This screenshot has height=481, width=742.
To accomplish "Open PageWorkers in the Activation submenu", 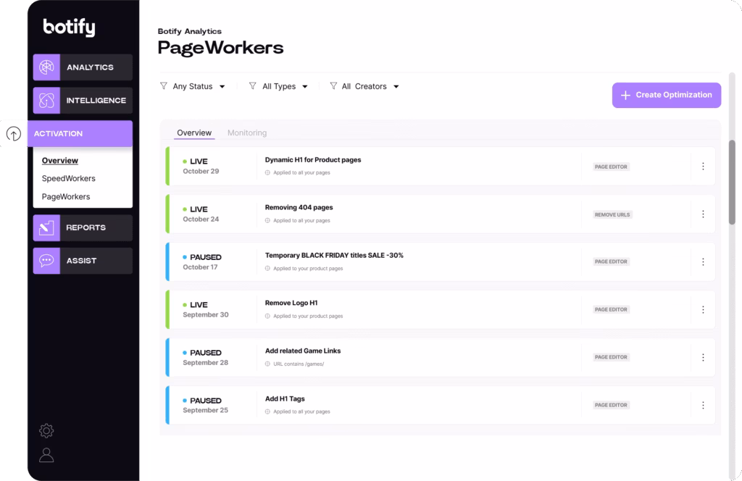I will (66, 196).
